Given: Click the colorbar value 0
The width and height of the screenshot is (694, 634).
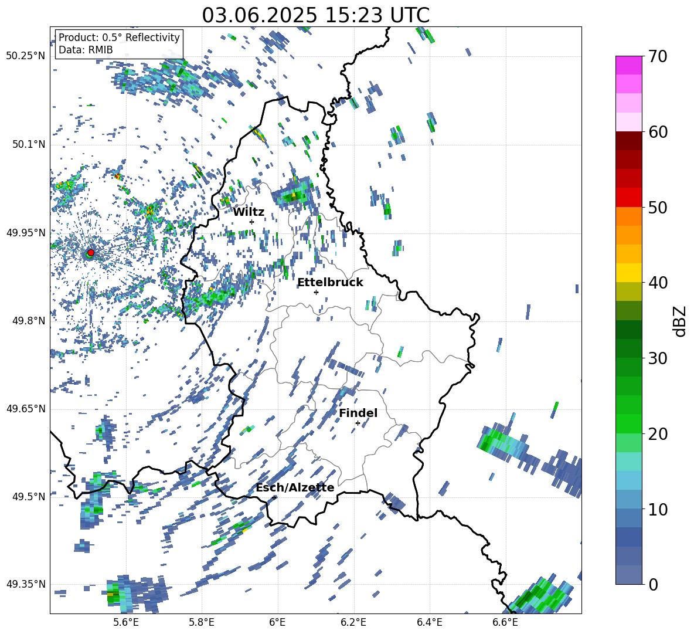Looking at the screenshot, I should 654,584.
